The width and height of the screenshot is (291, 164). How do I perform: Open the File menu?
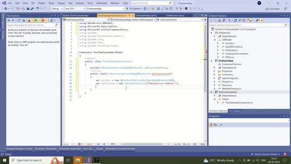pos(10,3)
